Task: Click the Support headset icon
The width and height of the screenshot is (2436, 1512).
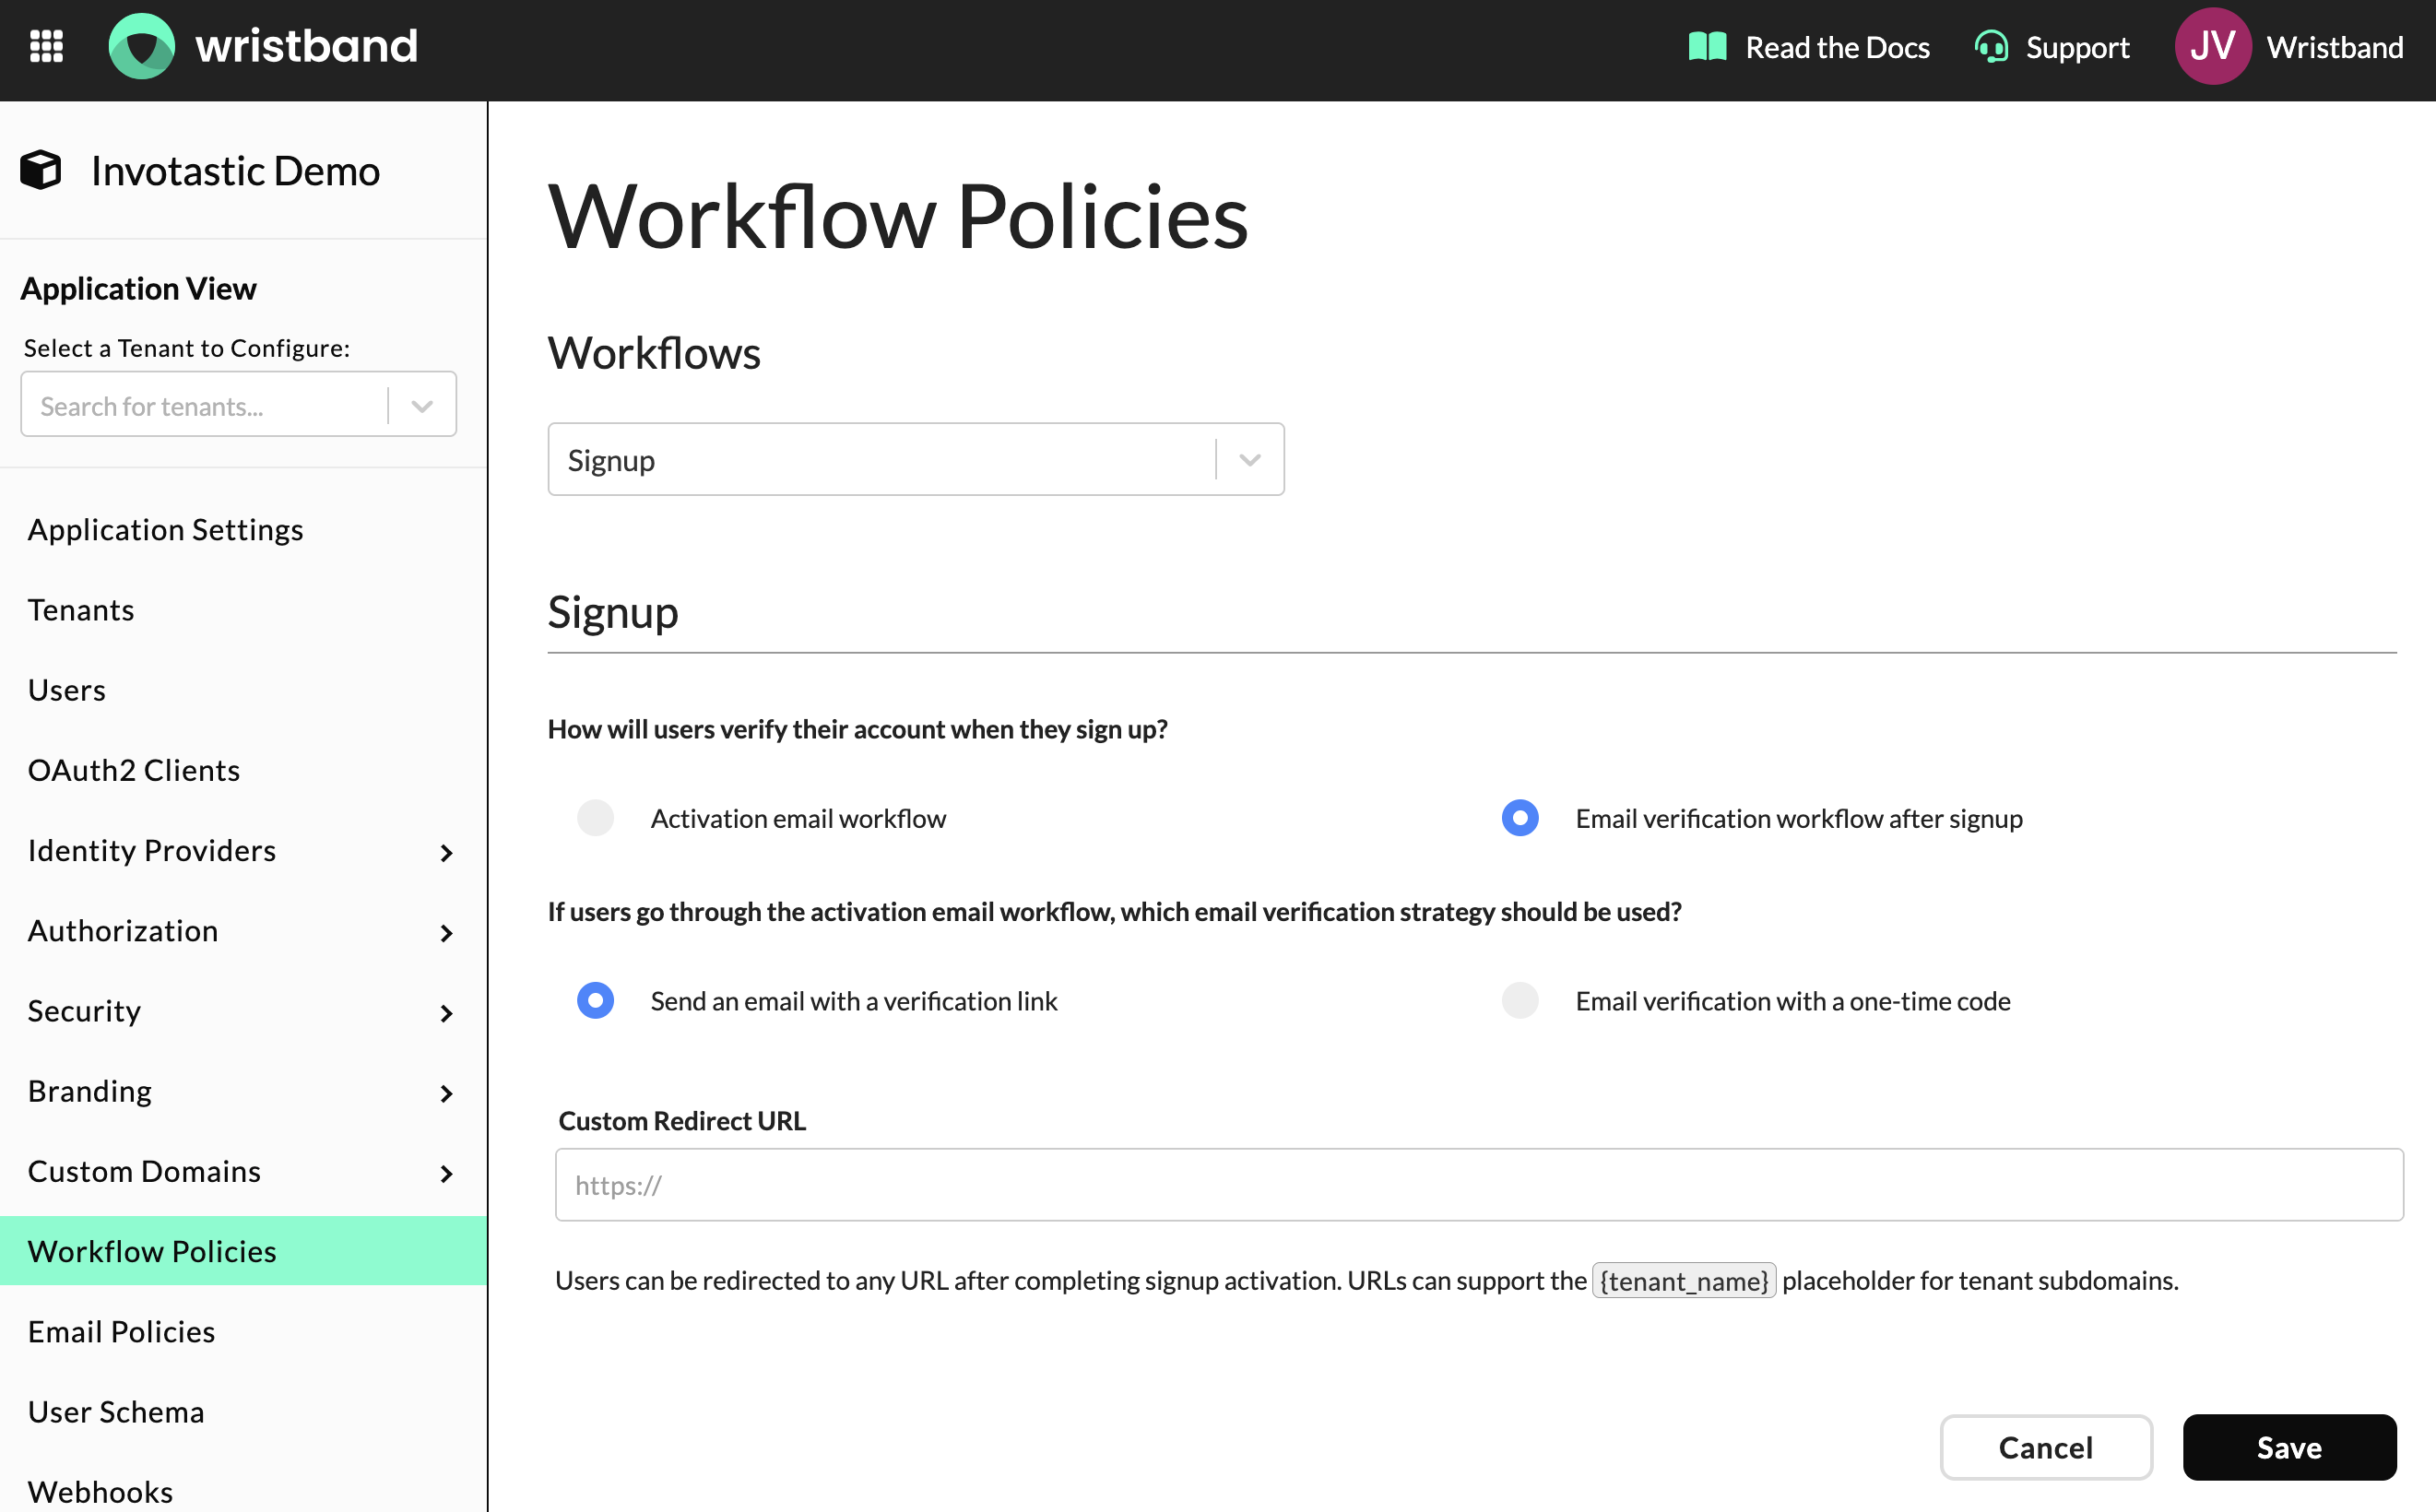Action: pos(1991,47)
